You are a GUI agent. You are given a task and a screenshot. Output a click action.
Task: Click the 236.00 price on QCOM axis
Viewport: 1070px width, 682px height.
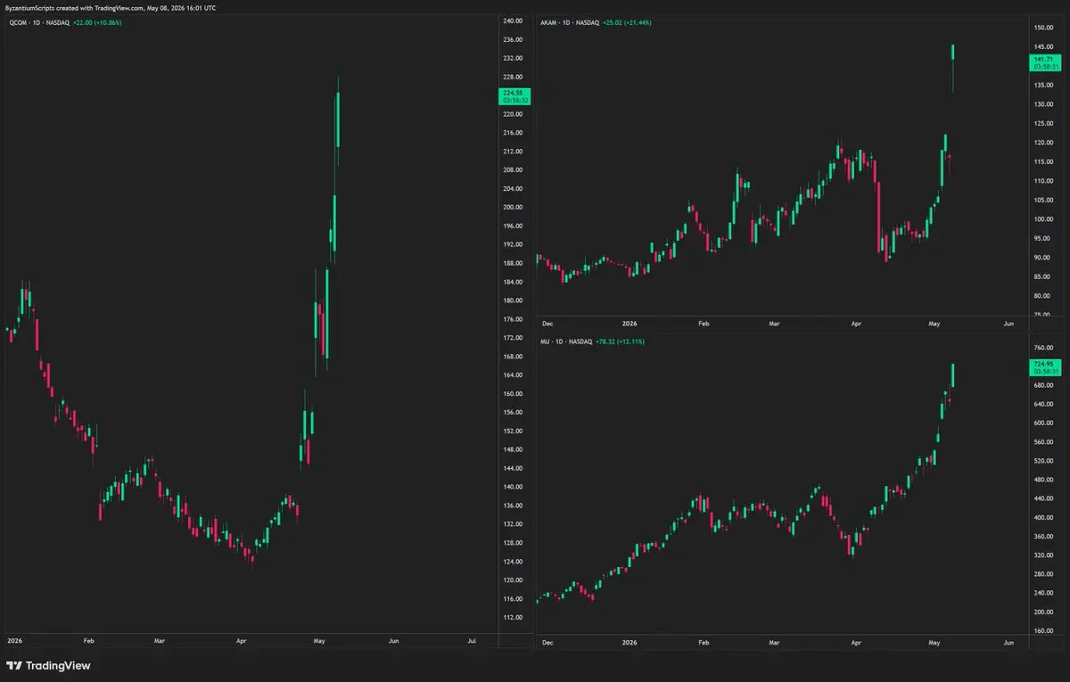(x=512, y=39)
